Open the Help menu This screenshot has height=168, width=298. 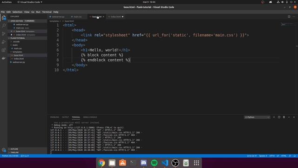56,12
